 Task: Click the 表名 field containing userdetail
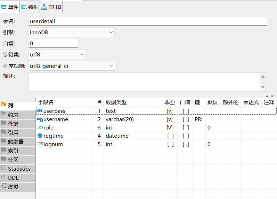[148, 21]
